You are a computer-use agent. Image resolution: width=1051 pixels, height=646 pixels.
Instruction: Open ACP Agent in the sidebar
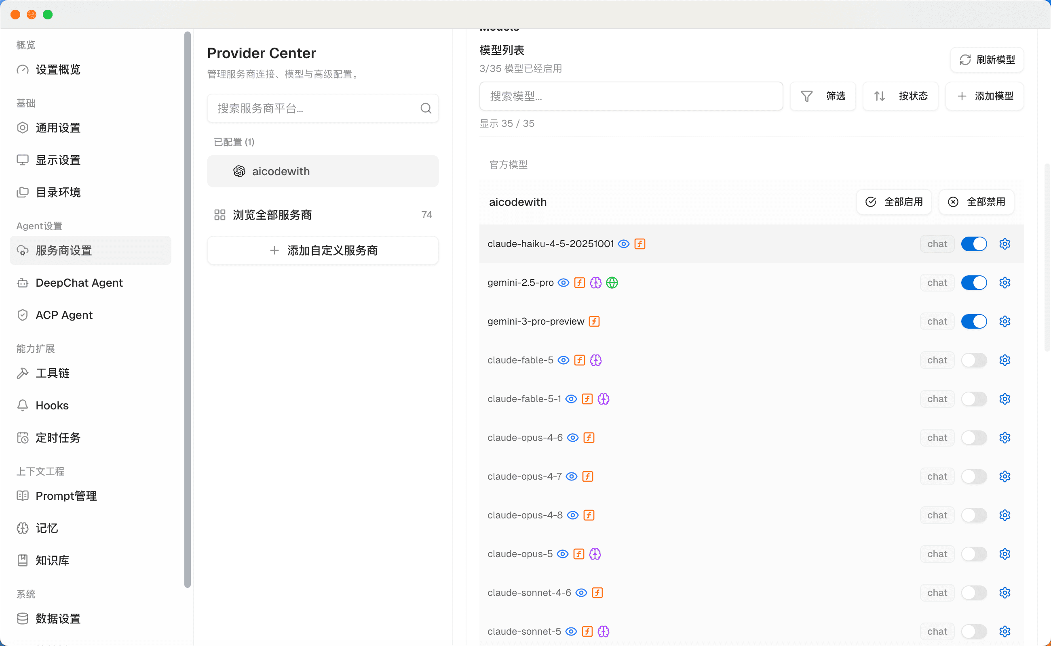tap(90, 315)
